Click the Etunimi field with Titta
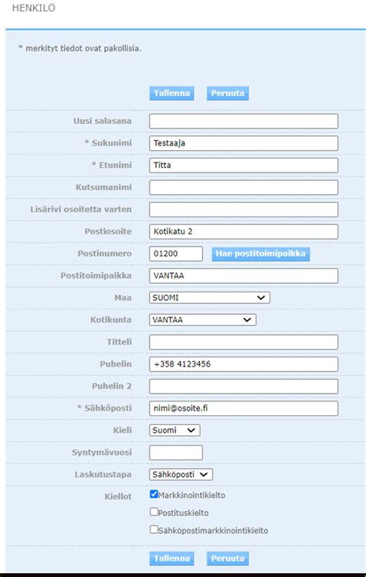 click(x=244, y=166)
